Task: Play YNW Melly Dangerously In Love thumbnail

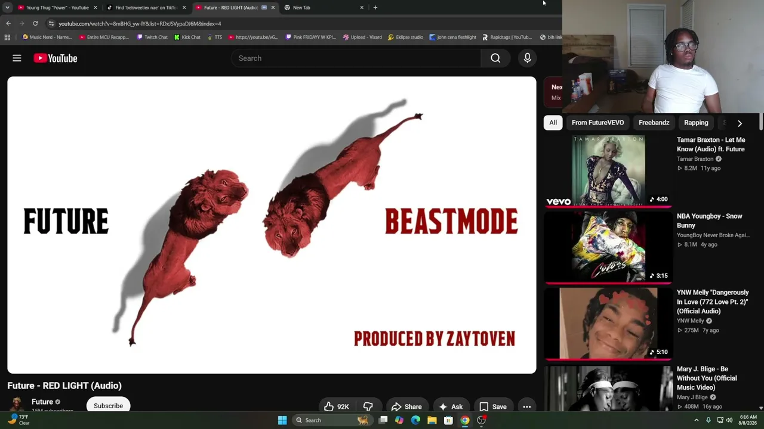Action: point(608,324)
